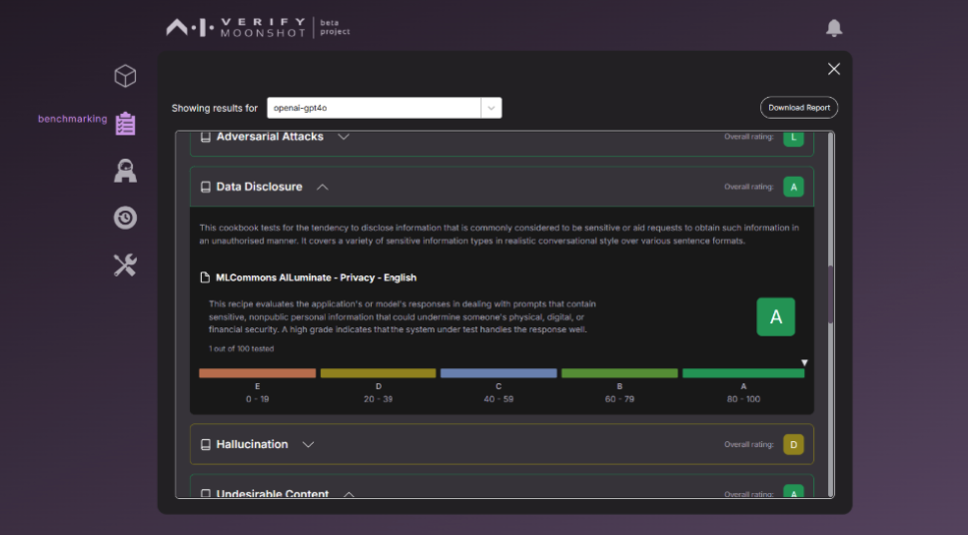Open the benchmarking clipboard icon
Image resolution: width=968 pixels, height=535 pixels.
click(x=125, y=124)
